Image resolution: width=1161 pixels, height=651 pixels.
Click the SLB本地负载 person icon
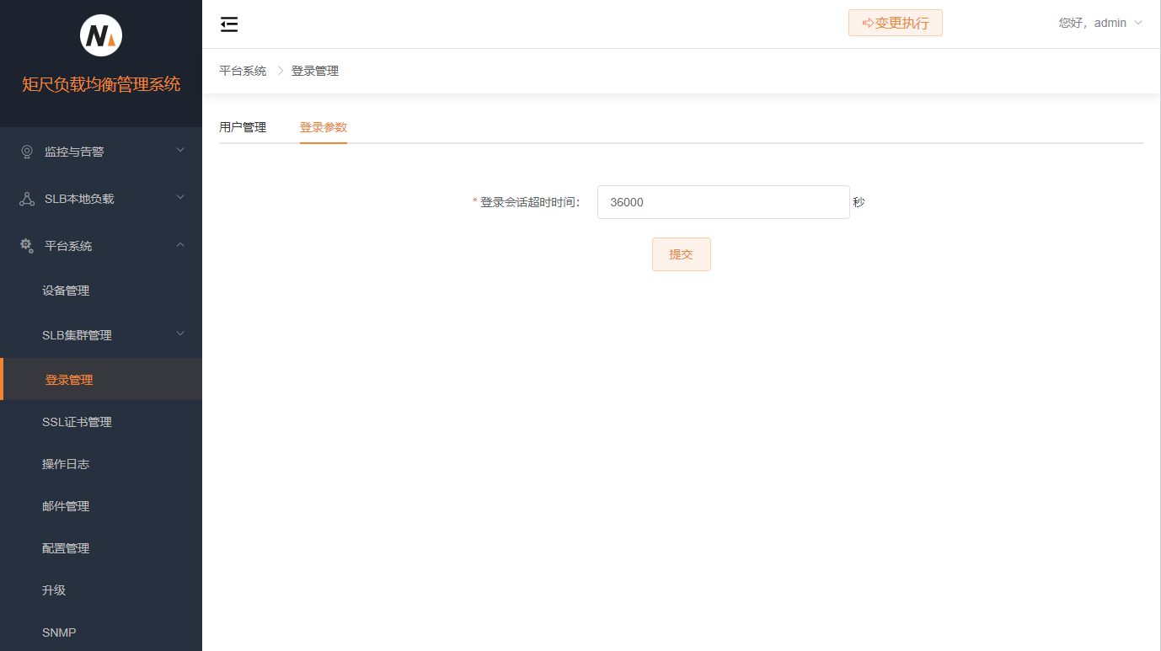(25, 198)
